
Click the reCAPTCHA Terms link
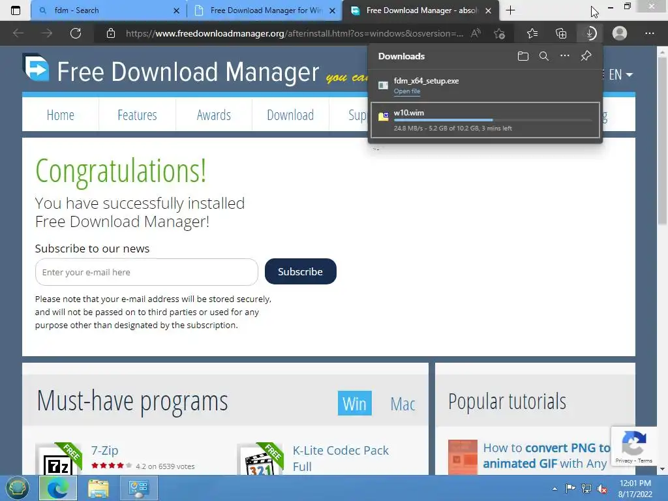point(645,461)
